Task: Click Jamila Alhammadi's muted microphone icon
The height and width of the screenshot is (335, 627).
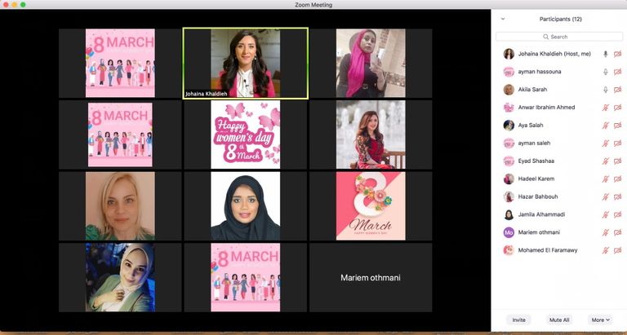Action: pos(605,214)
